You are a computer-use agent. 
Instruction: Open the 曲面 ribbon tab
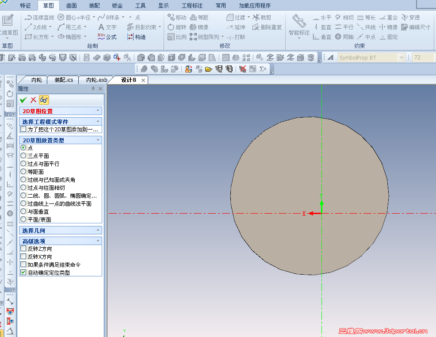[72, 6]
